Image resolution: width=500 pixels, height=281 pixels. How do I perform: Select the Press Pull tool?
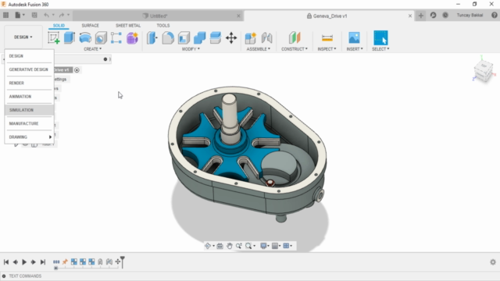tap(152, 37)
